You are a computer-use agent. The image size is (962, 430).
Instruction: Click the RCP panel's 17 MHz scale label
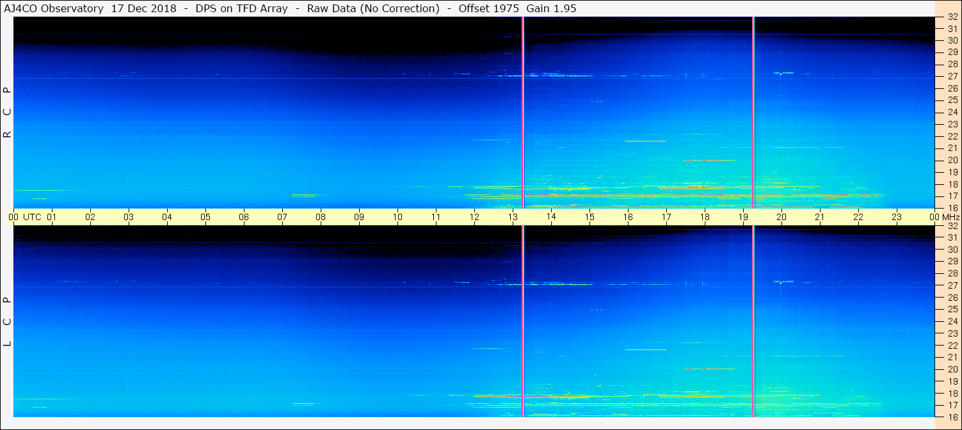pyautogui.click(x=952, y=196)
